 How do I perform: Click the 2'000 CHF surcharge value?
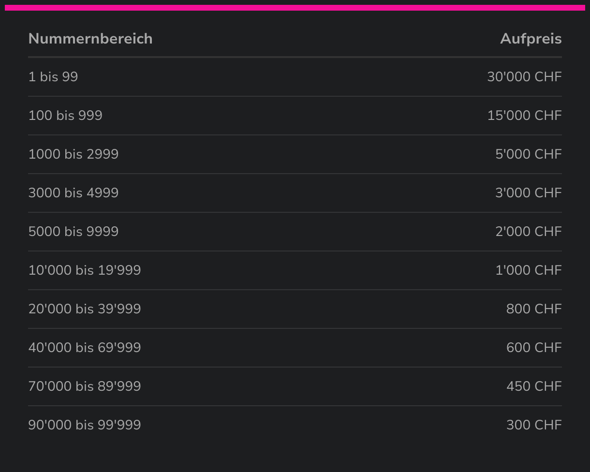[x=528, y=232]
